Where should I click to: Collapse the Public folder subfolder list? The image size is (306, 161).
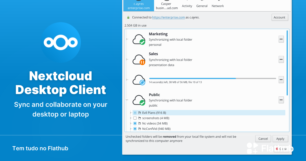pos(127,99)
